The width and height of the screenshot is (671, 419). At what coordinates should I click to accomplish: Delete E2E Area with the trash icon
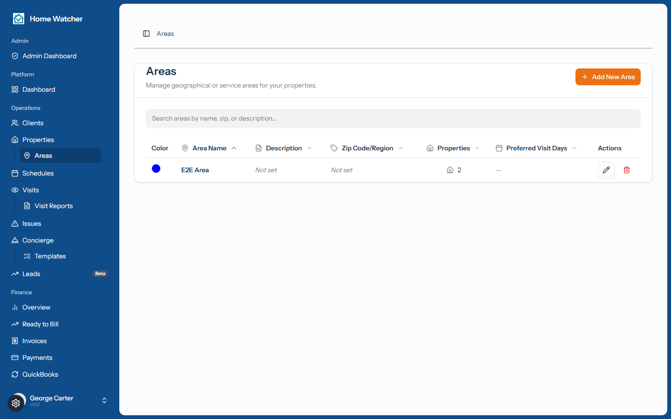627,170
